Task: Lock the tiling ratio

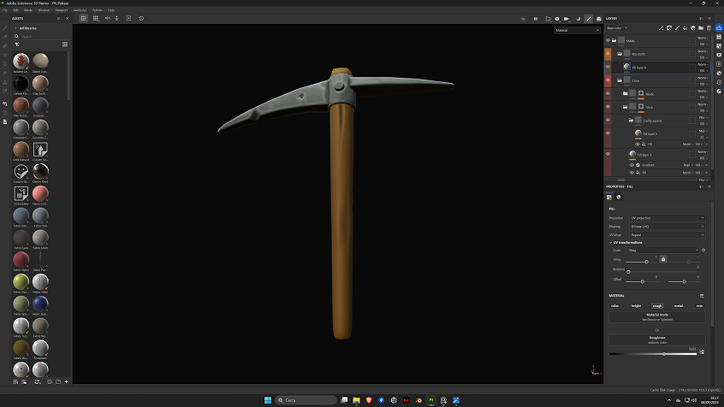Action: click(x=662, y=258)
